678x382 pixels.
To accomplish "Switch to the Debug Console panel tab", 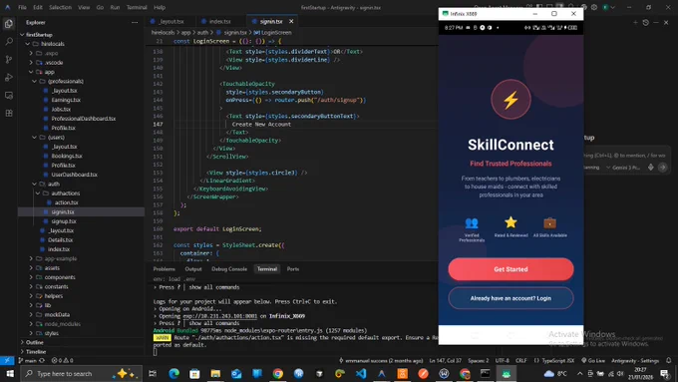I will click(229, 269).
